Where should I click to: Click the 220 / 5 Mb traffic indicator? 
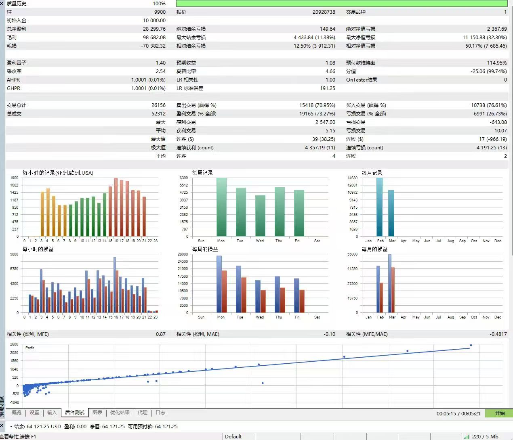point(485,437)
